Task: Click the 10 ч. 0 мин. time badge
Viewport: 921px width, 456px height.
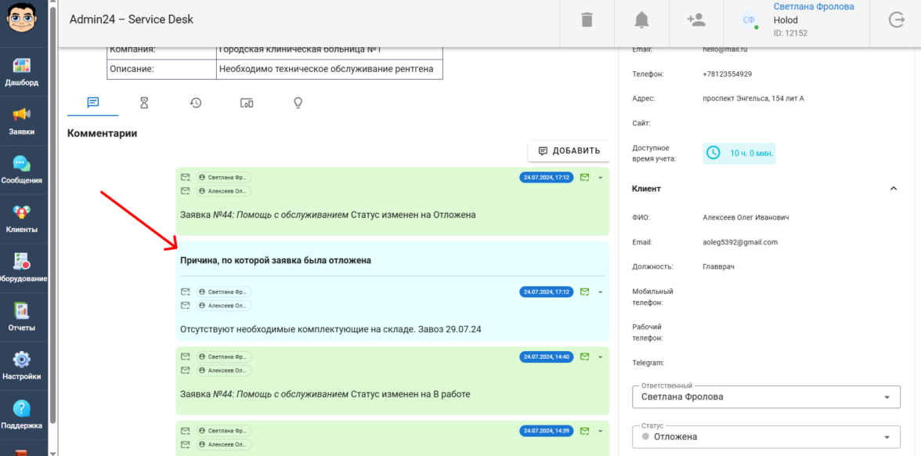Action: coord(740,154)
